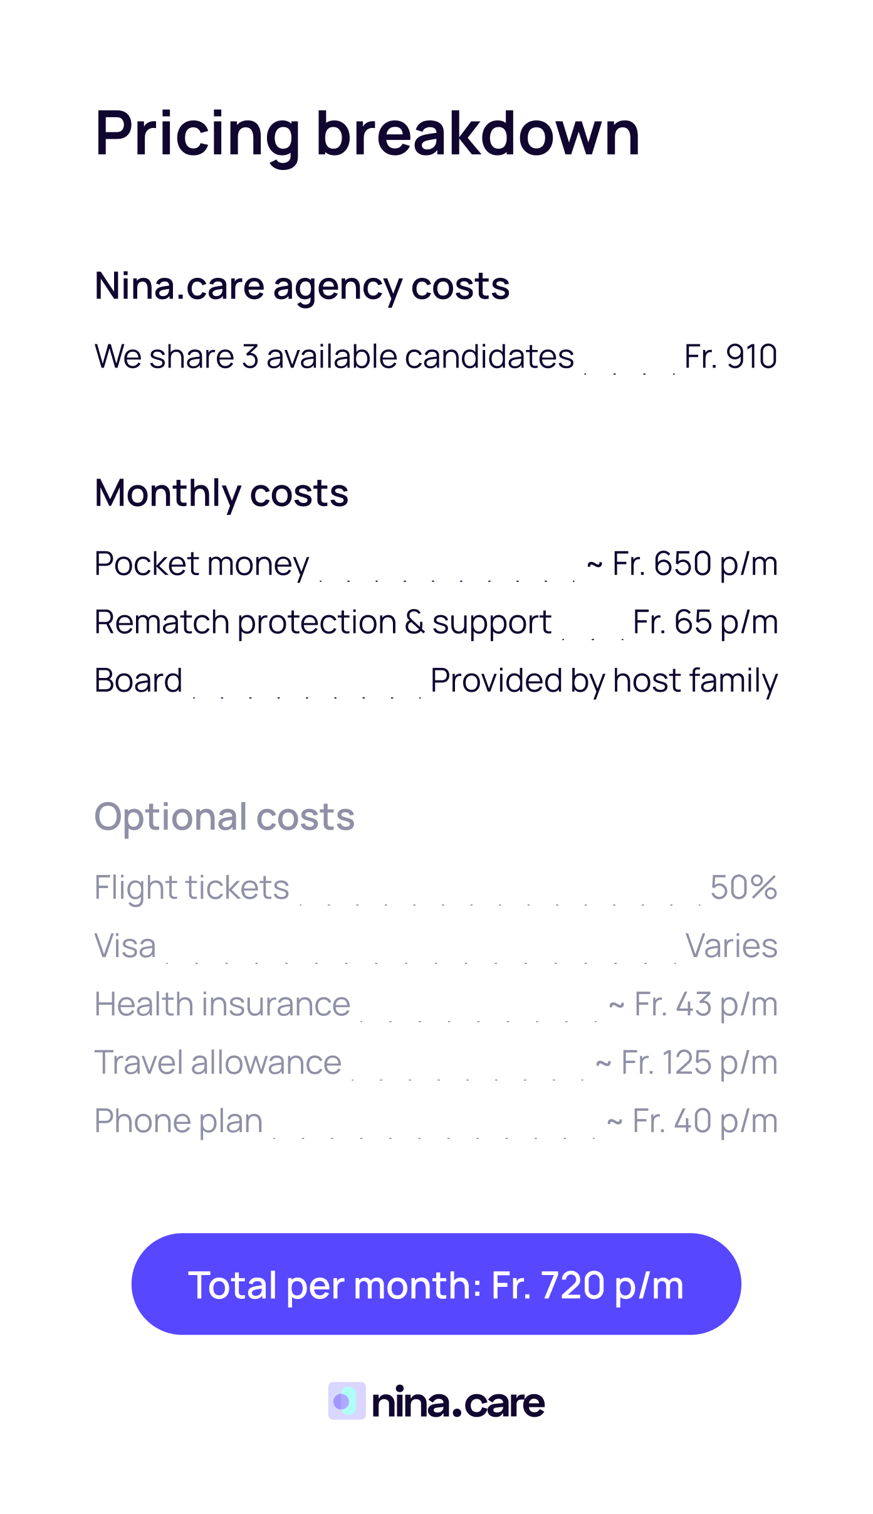Select Rematch protection & support item

(x=323, y=622)
